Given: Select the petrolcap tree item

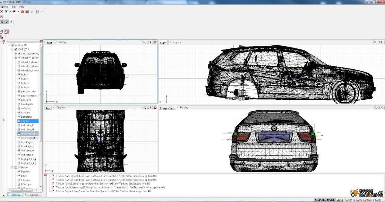Looking at the screenshot, I should [x=26, y=117].
